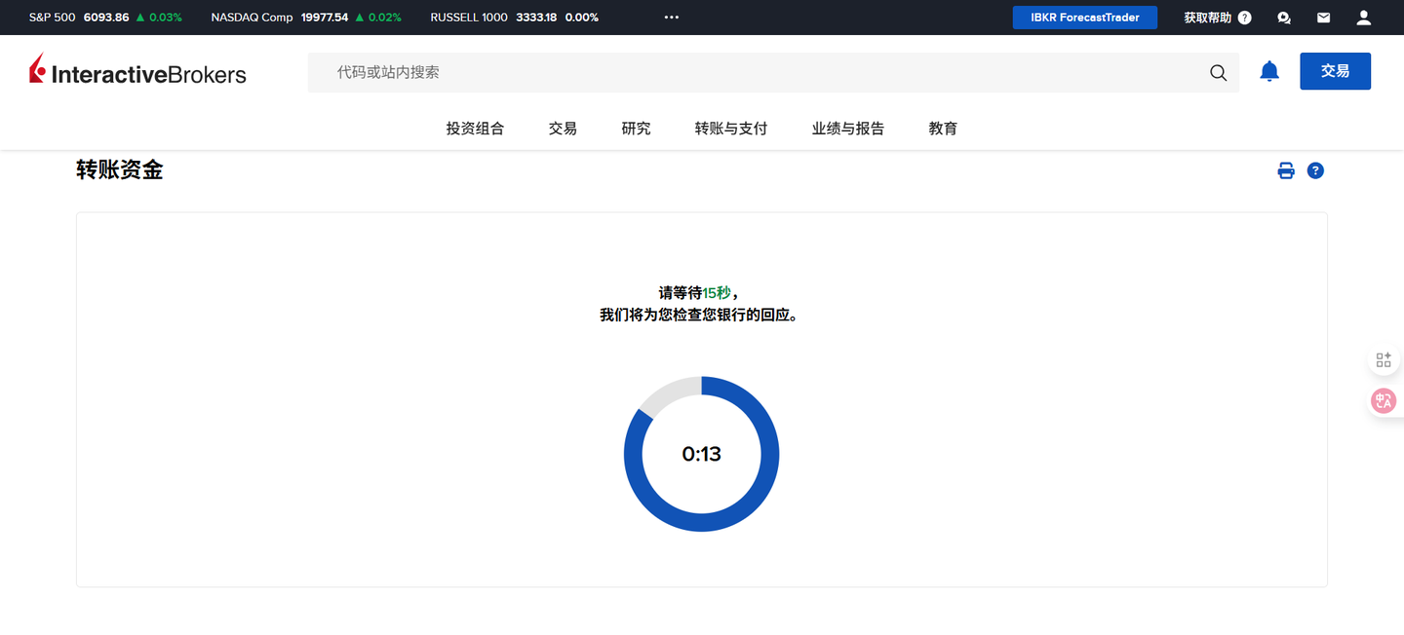Open the user profile icon
The image size is (1404, 635).
pyautogui.click(x=1362, y=17)
